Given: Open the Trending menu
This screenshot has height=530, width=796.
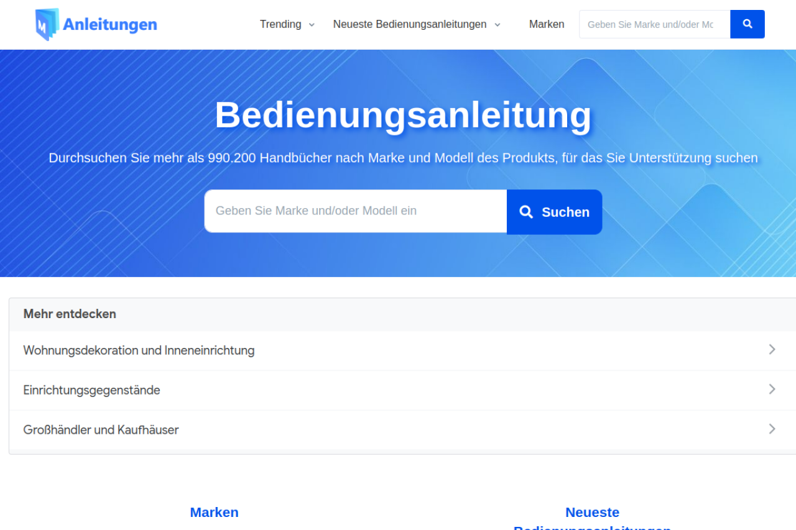Looking at the screenshot, I should (x=280, y=24).
